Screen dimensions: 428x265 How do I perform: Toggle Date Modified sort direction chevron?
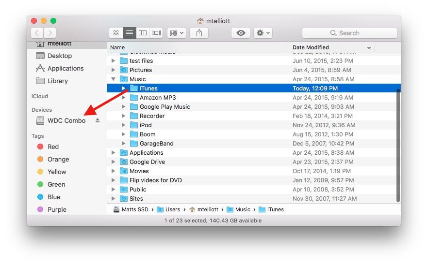[369, 47]
